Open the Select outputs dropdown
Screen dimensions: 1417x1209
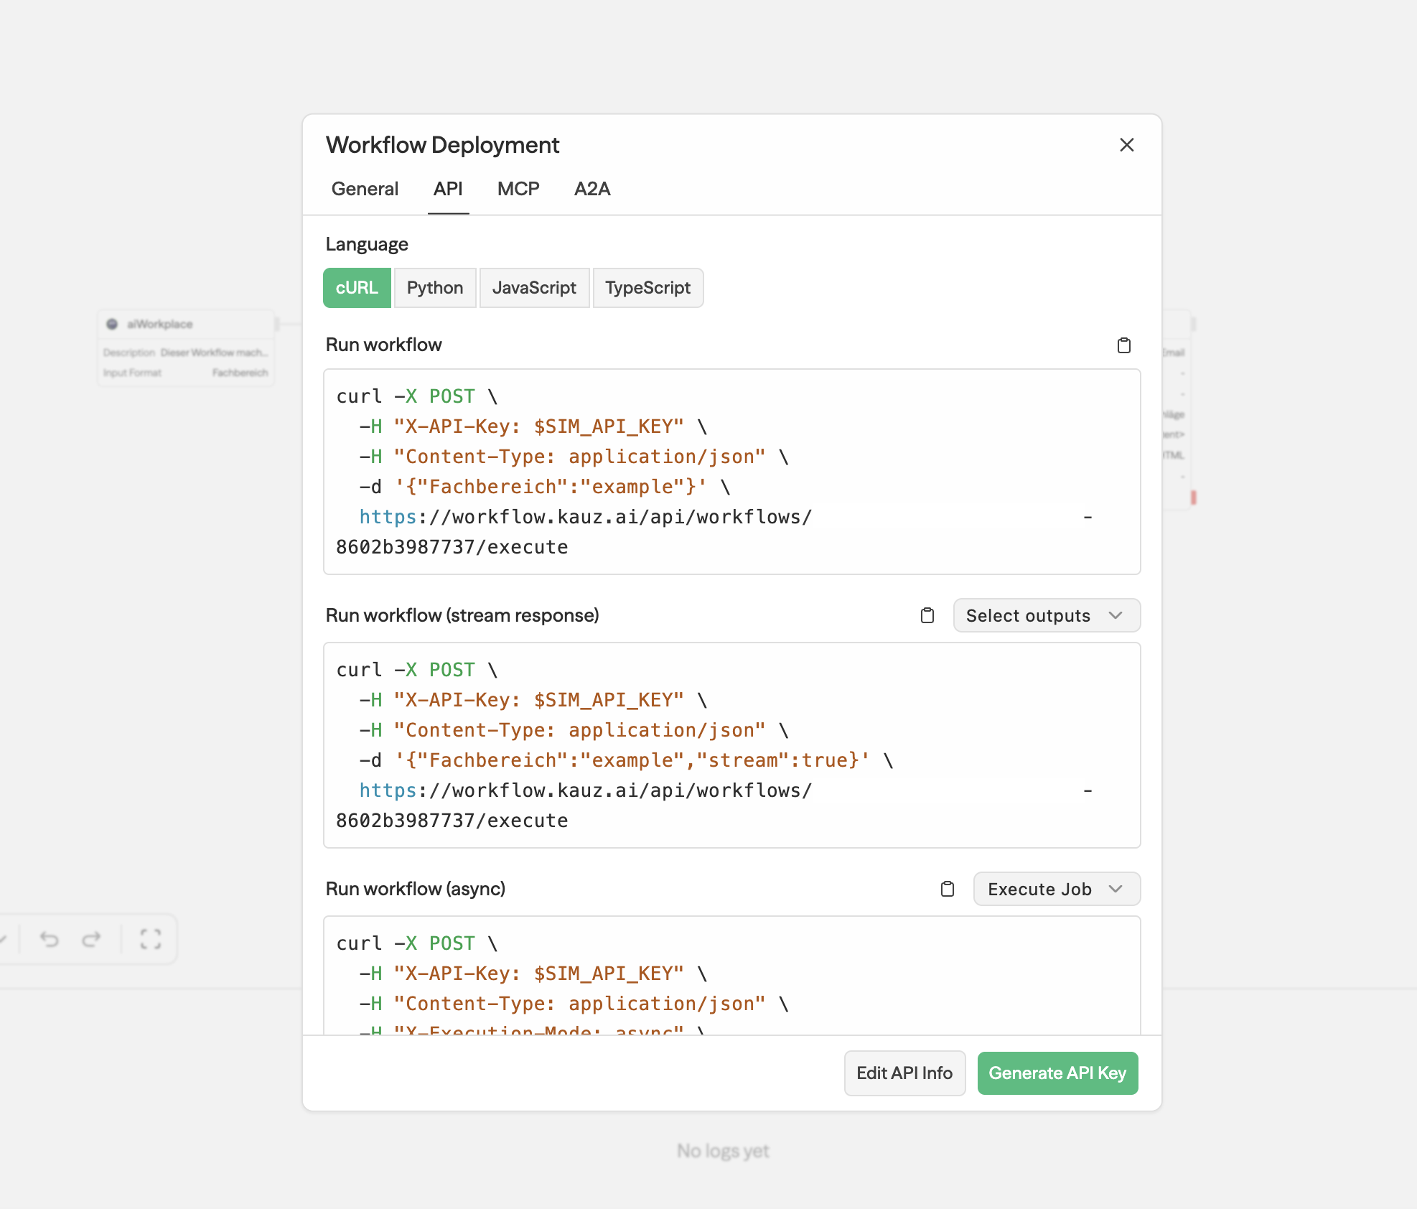point(1046,615)
